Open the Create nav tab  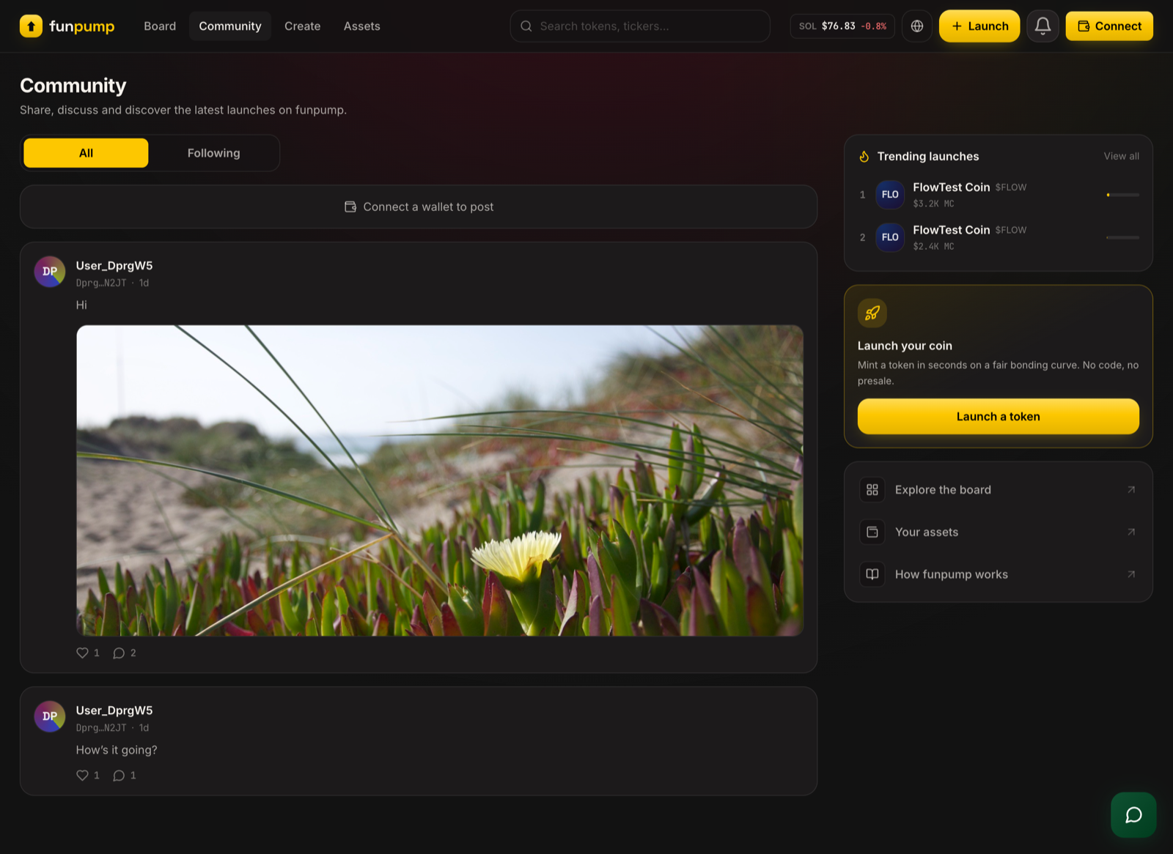(302, 26)
